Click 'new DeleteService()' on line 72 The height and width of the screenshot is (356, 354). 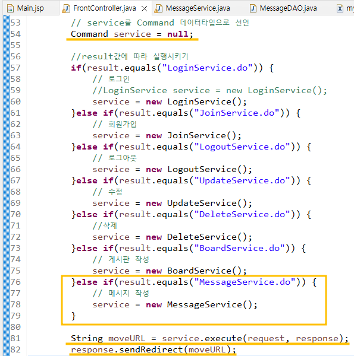(x=196, y=237)
